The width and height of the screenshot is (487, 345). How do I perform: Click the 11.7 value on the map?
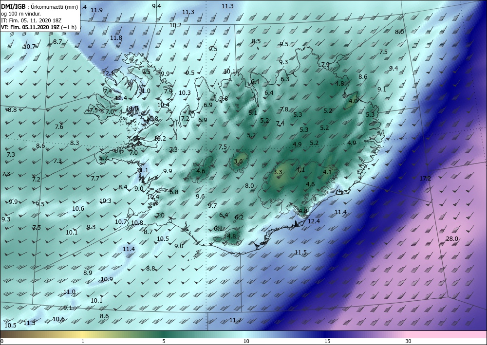pos(235,320)
